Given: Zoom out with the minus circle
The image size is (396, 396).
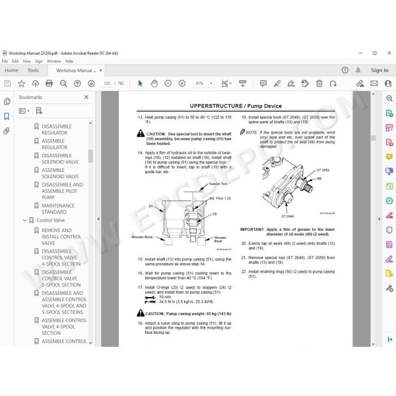Looking at the screenshot, I should (x=168, y=84).
